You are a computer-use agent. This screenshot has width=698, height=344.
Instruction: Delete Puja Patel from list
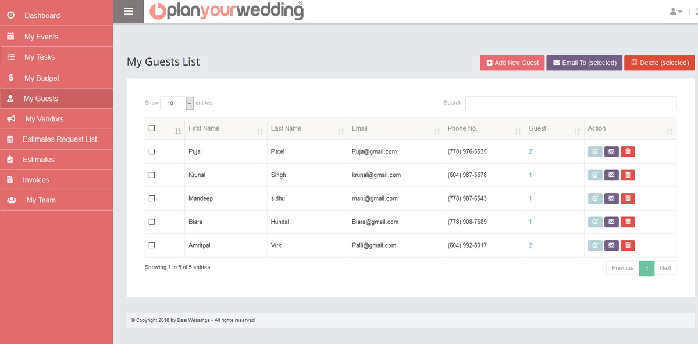[x=628, y=151]
